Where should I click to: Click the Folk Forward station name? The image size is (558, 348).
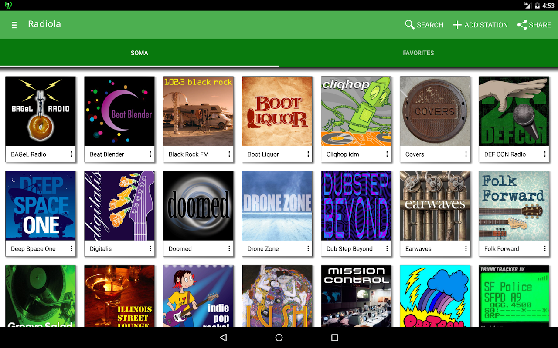point(501,249)
